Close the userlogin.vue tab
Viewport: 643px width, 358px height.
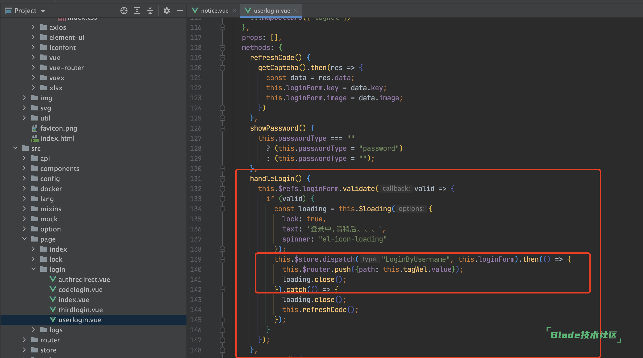(x=296, y=11)
